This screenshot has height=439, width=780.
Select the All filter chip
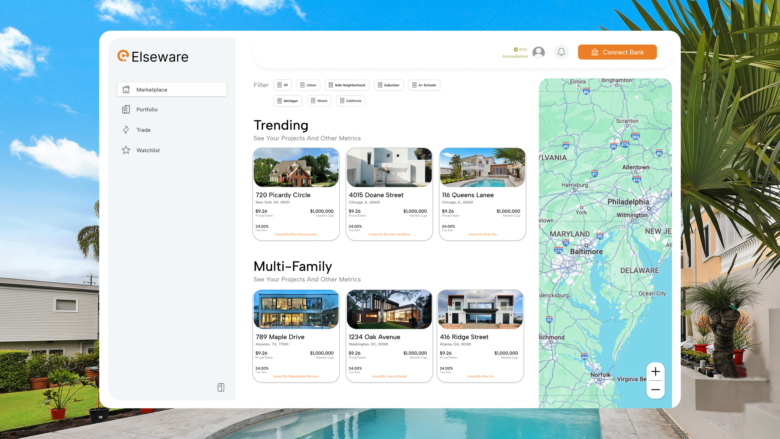tap(282, 85)
